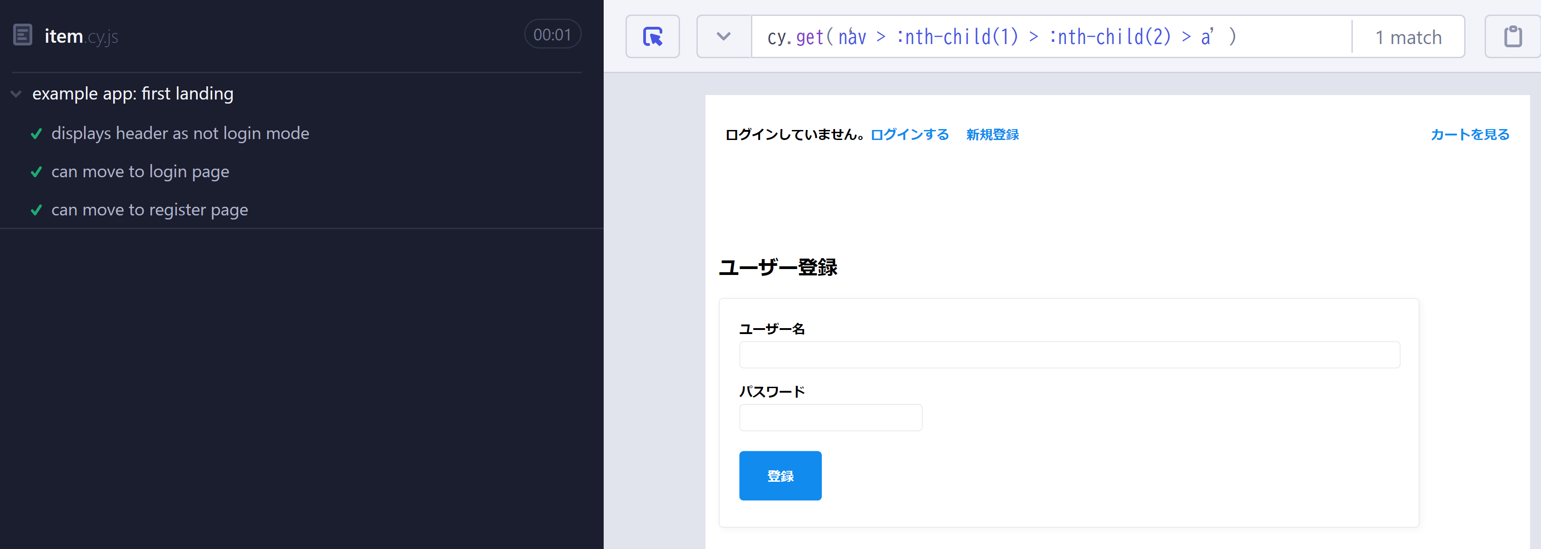Click the ログインする link
This screenshot has height=549, width=1541.
tap(909, 135)
